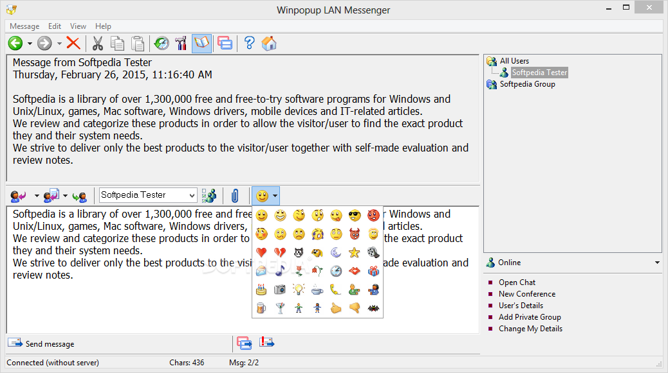Go back with the green arrow
The image size is (668, 373).
[x=15, y=43]
